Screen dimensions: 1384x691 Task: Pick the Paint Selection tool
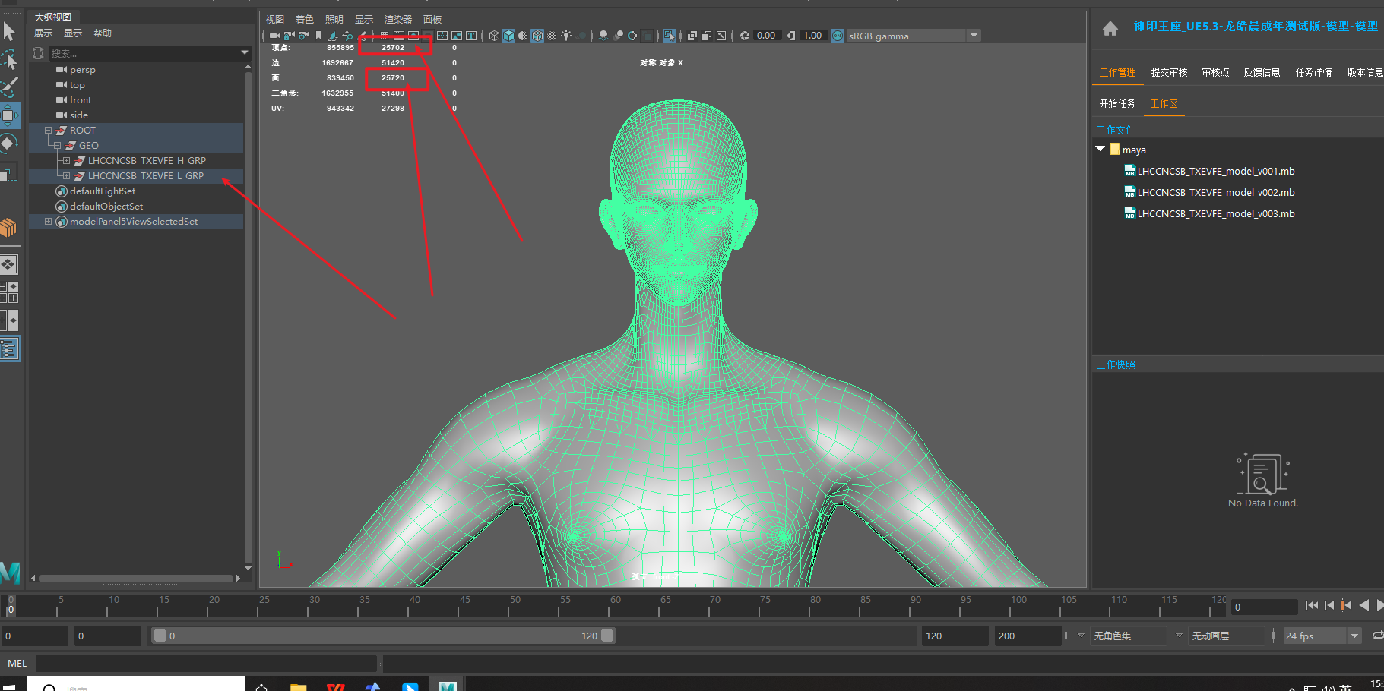pyautogui.click(x=8, y=87)
